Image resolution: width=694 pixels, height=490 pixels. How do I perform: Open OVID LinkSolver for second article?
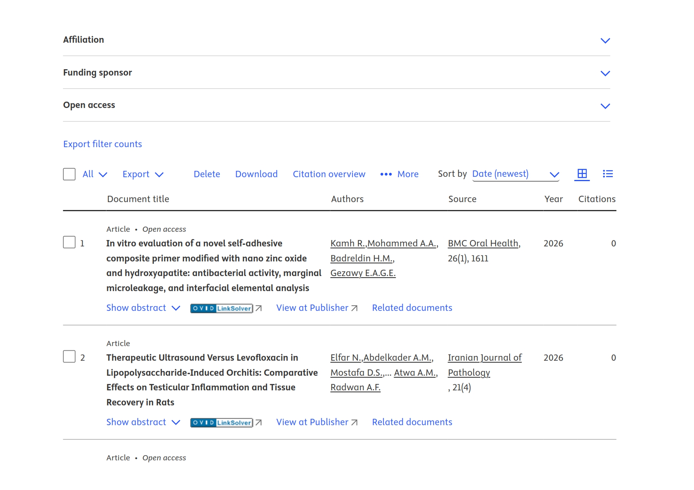[222, 423]
